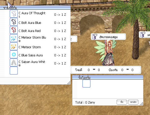The height and width of the screenshot is (115, 150).
Task: Click the chat room door icon on อัพเกรดคอสตูม
Action: (x=94, y=37)
